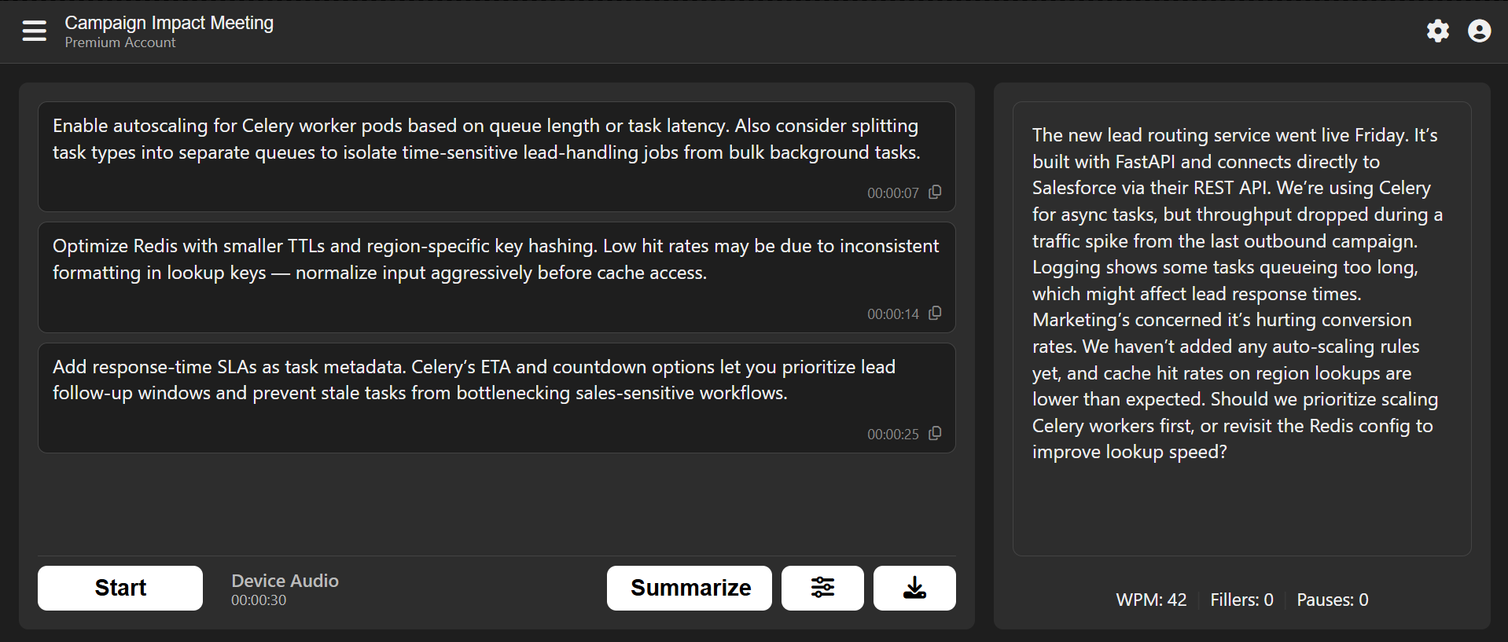The image size is (1508, 642).
Task: Copy the autoscaling Celery suggestion card
Action: click(x=935, y=193)
